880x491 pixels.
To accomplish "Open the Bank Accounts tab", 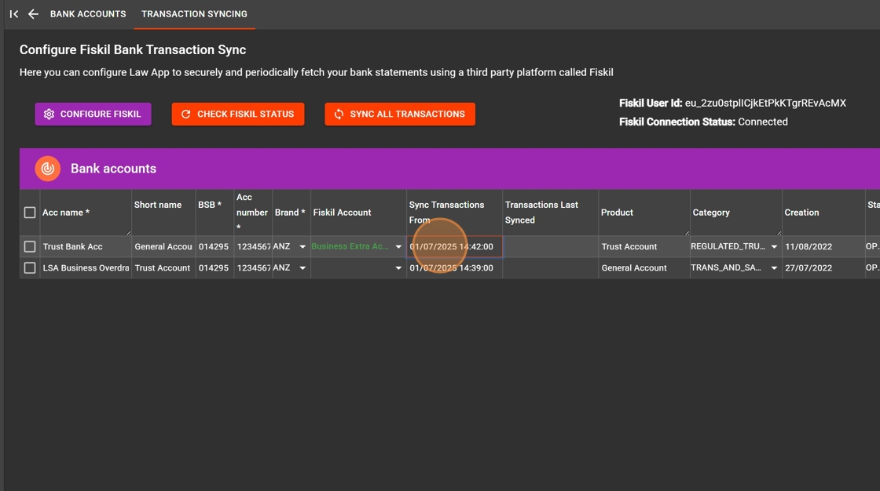I will (x=88, y=14).
